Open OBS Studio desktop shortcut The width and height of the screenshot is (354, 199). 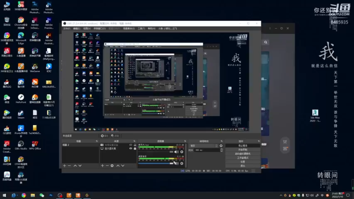pos(21,145)
